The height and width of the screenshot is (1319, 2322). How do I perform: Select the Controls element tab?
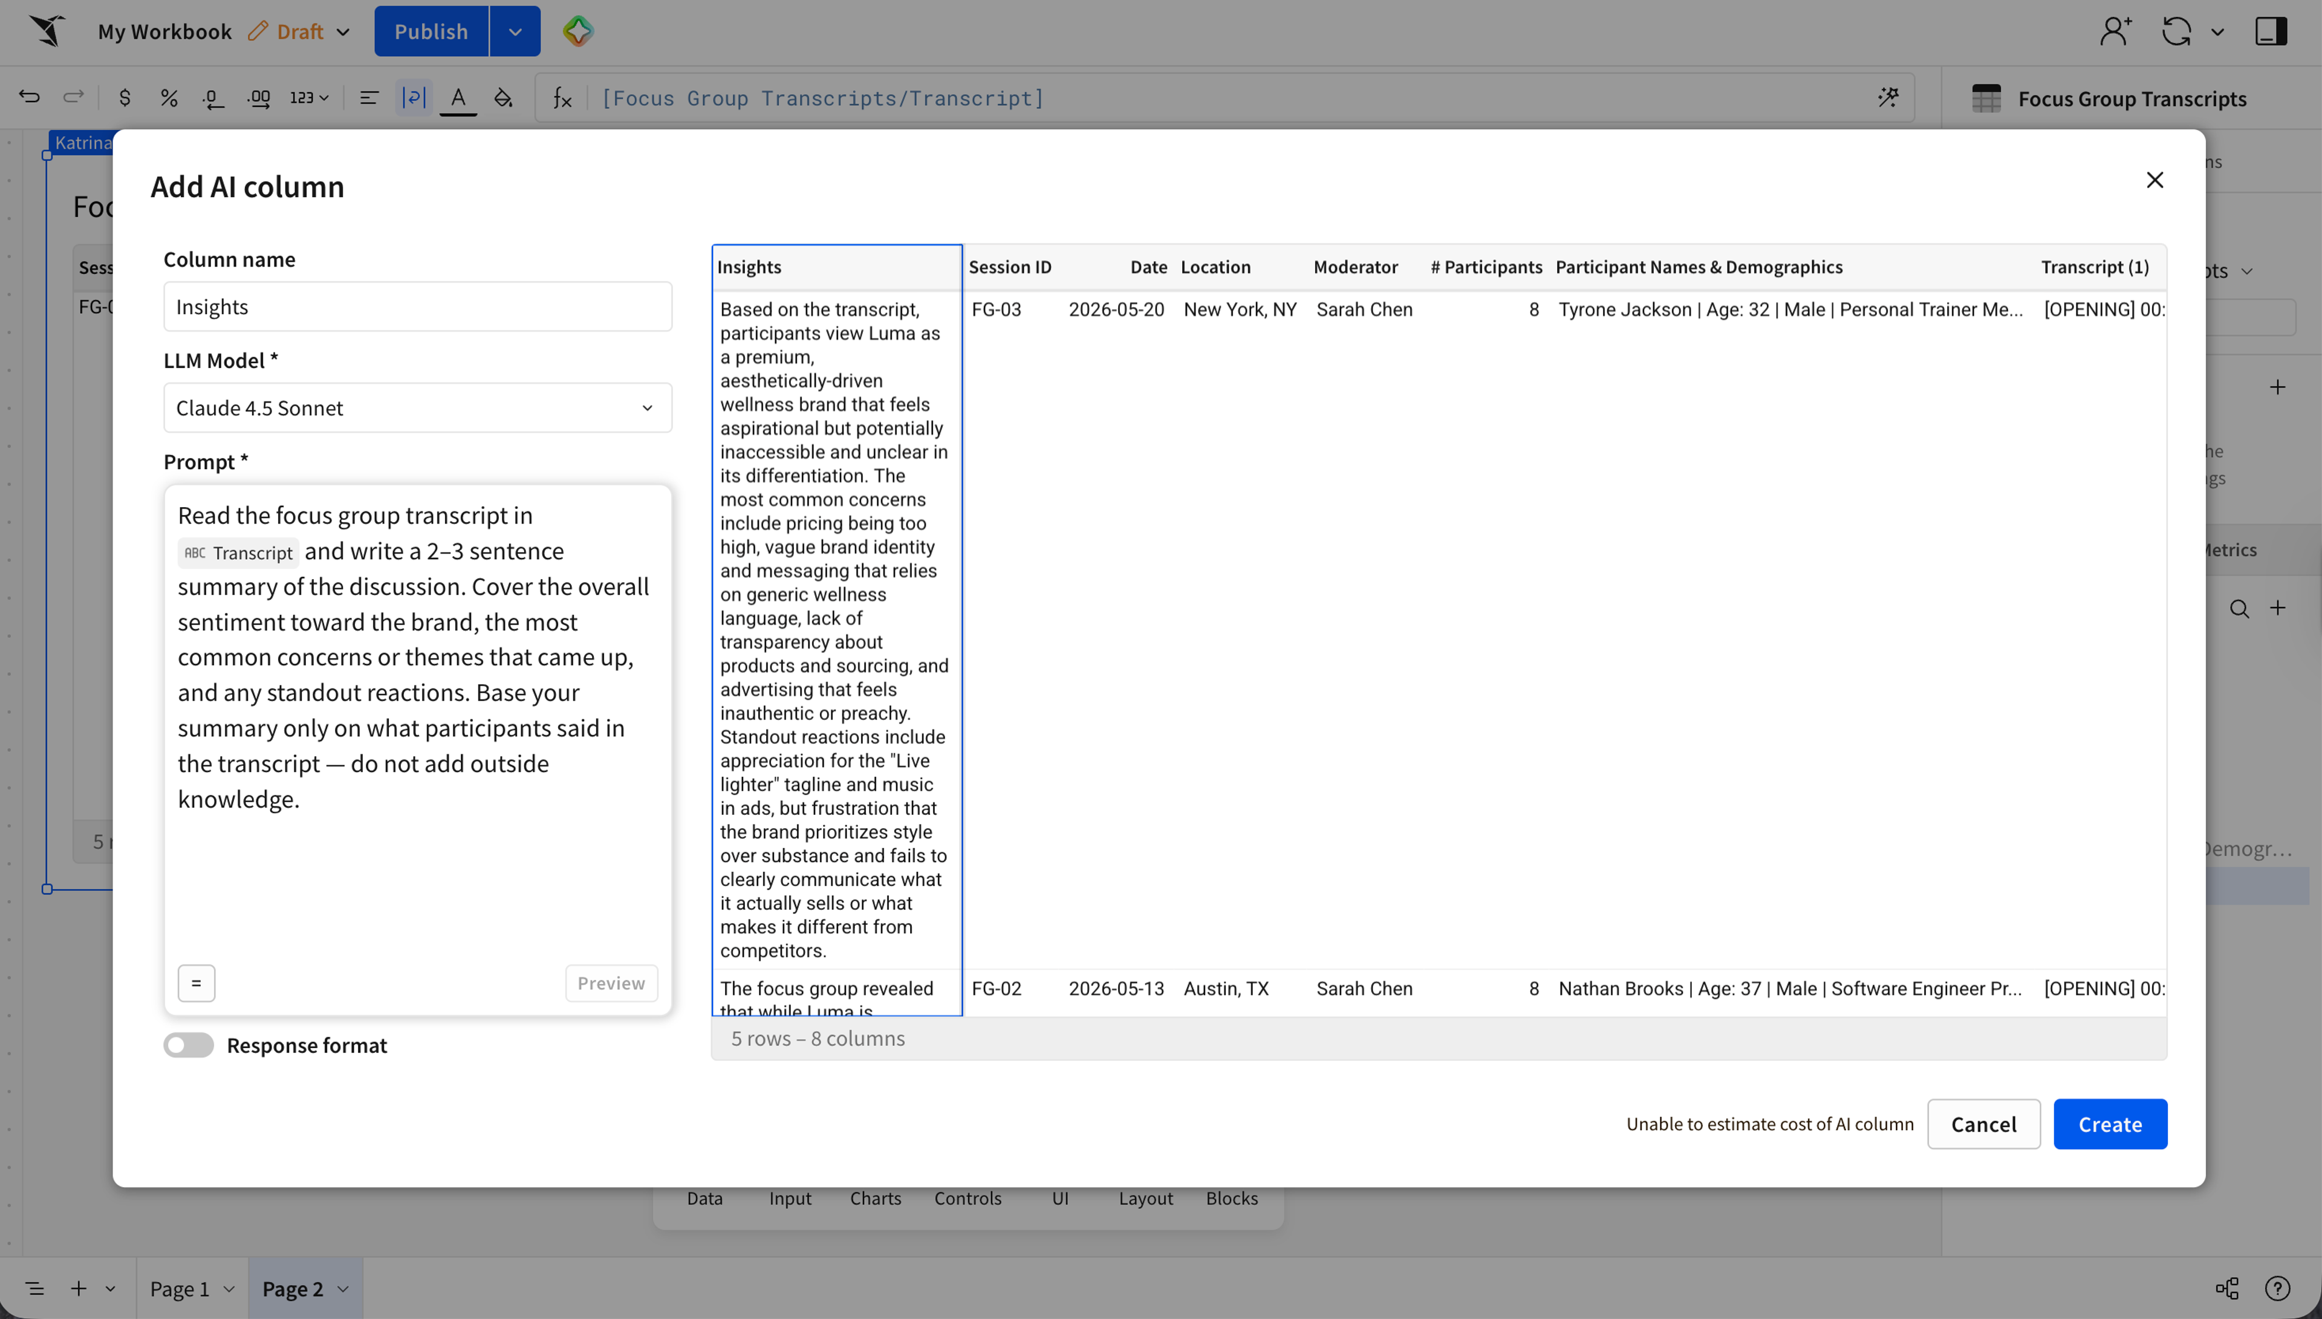(x=968, y=1199)
